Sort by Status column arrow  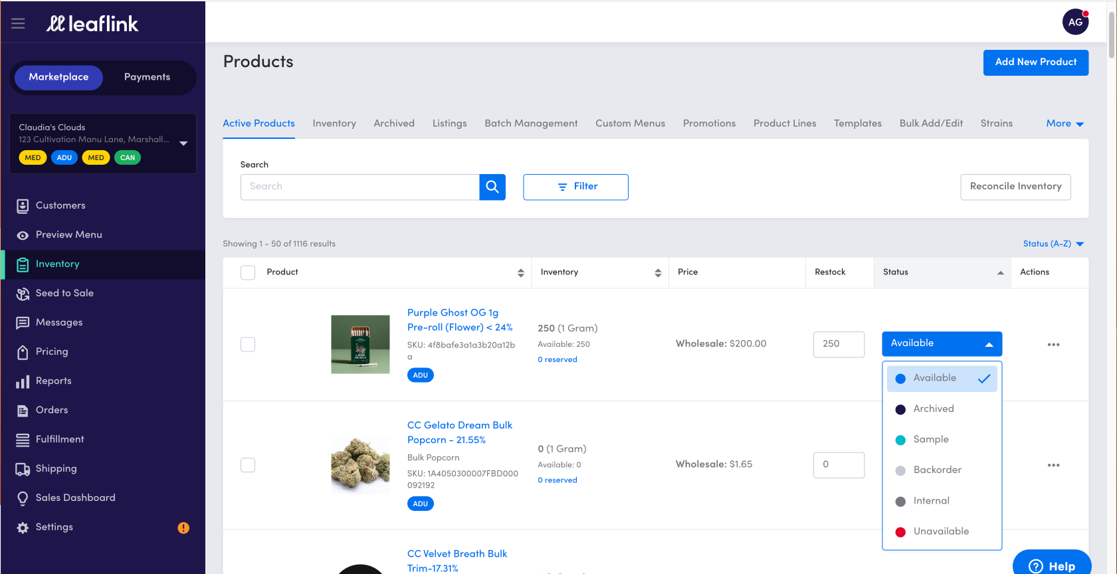coord(1000,272)
